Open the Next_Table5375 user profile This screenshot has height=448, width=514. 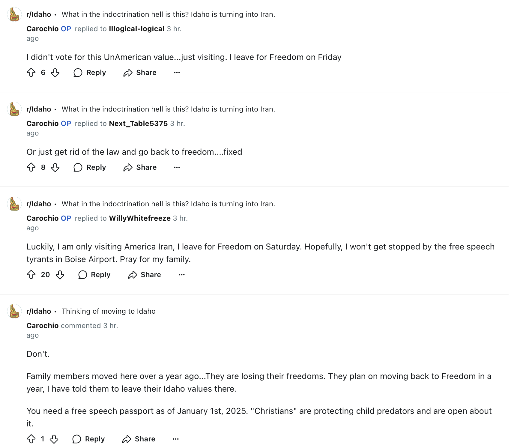(x=138, y=124)
